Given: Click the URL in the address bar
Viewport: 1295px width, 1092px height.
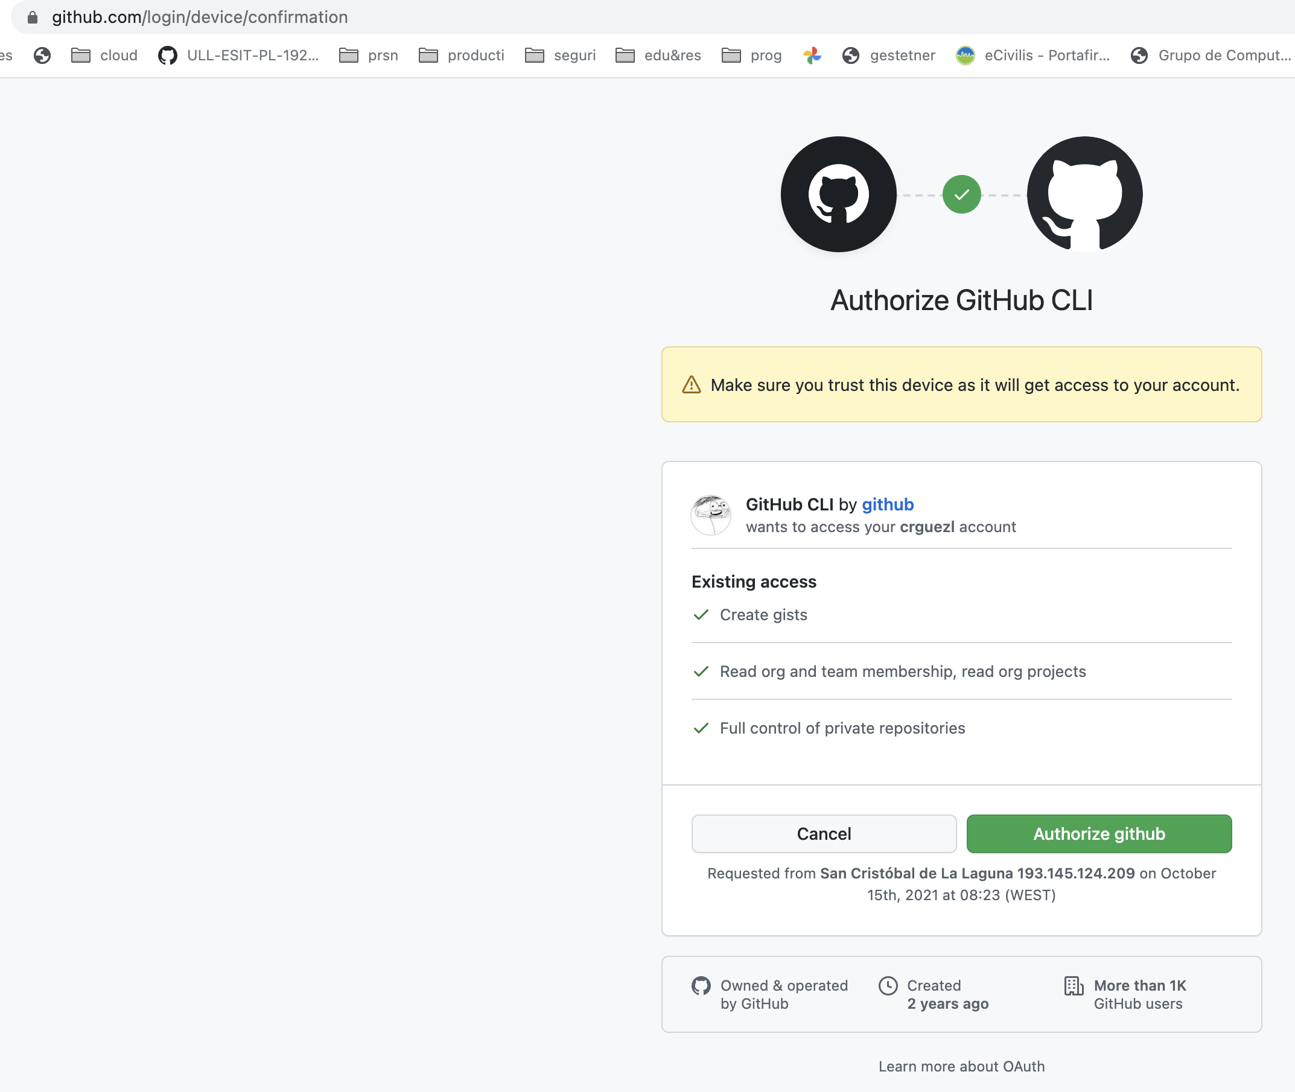Looking at the screenshot, I should pos(199,17).
